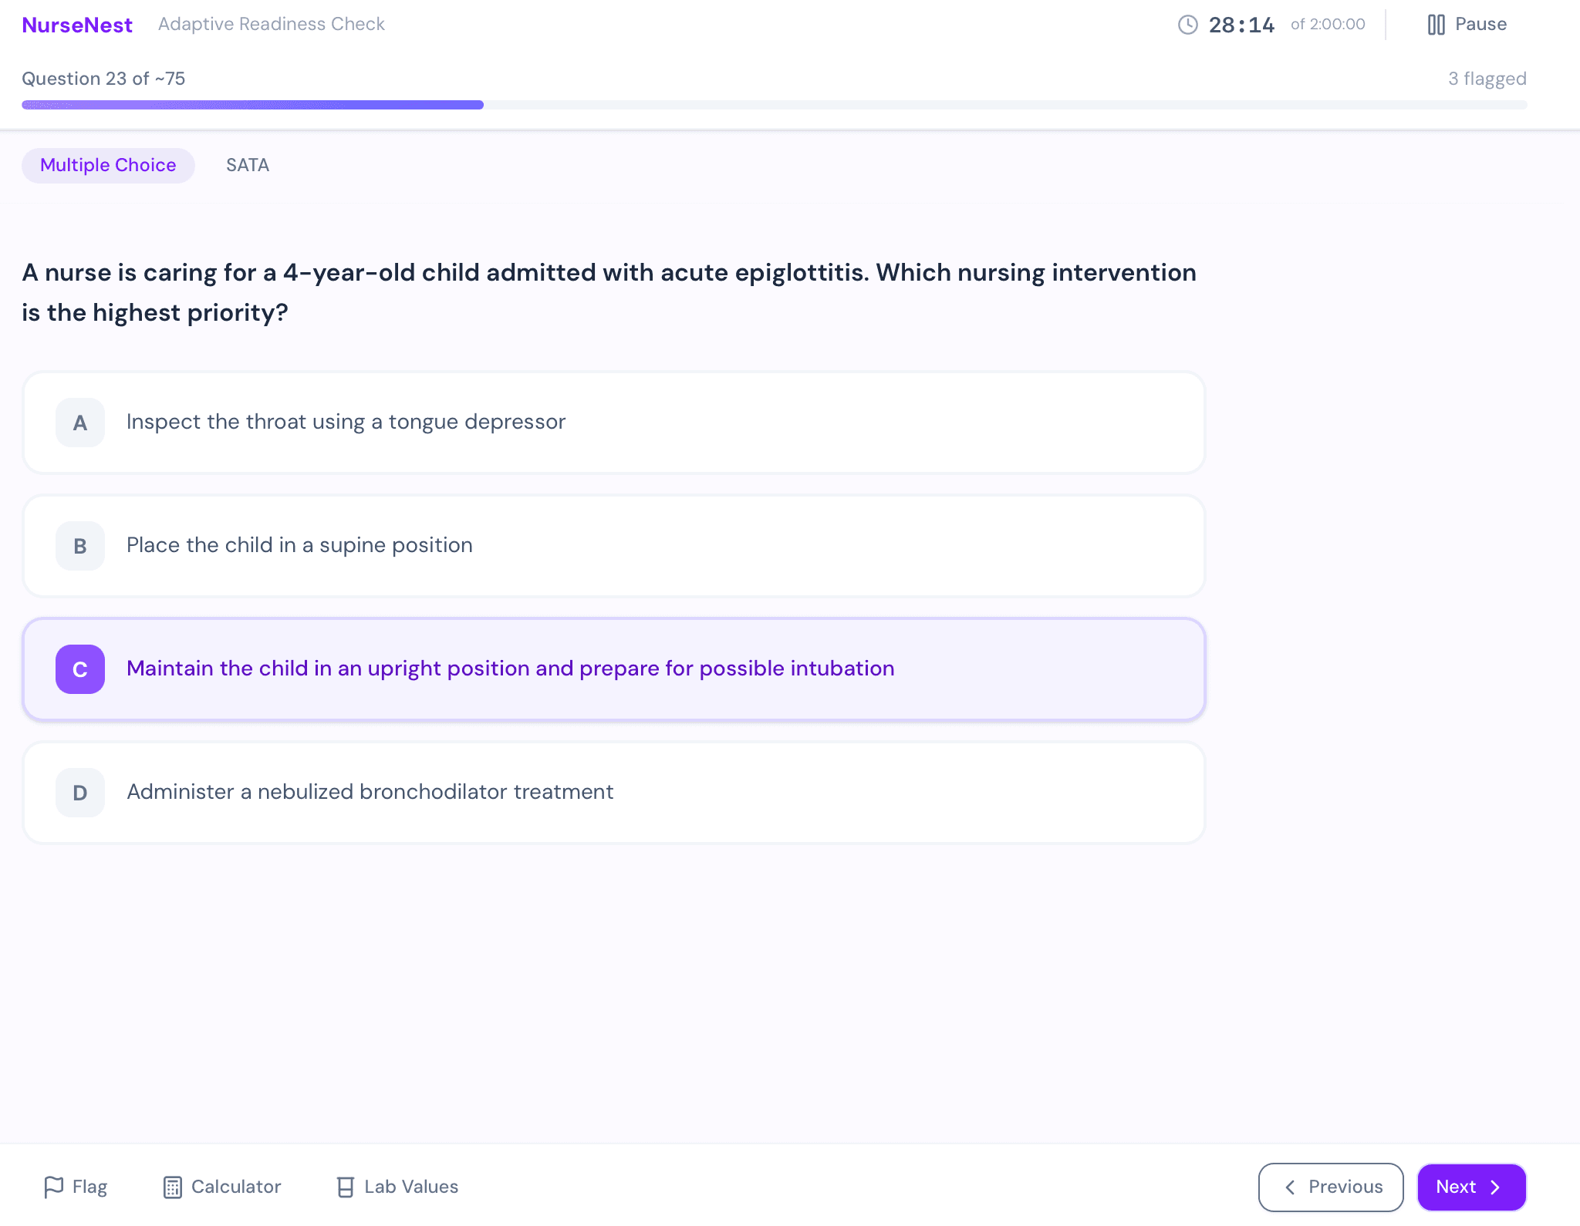Click the 28:14 elapsed time display

pyautogui.click(x=1241, y=25)
